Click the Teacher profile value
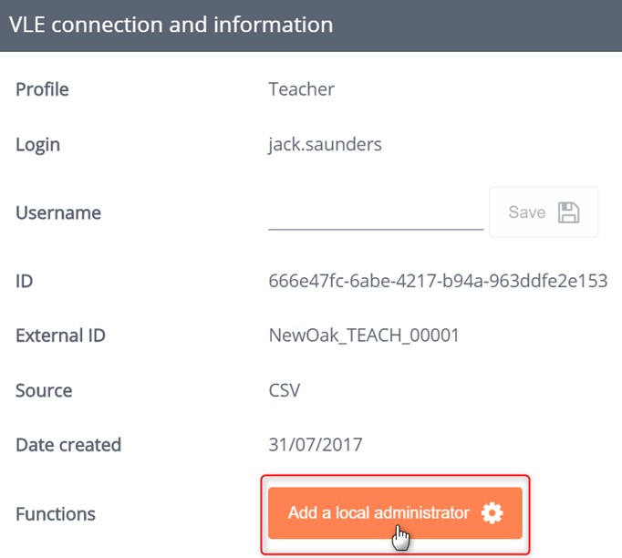The image size is (622, 558). click(x=301, y=89)
